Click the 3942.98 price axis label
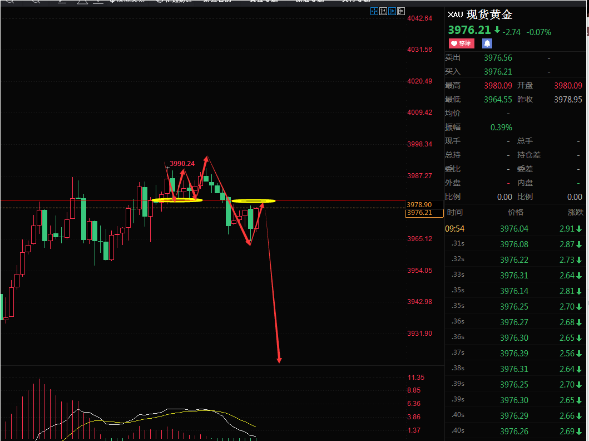589x441 pixels. 419,302
